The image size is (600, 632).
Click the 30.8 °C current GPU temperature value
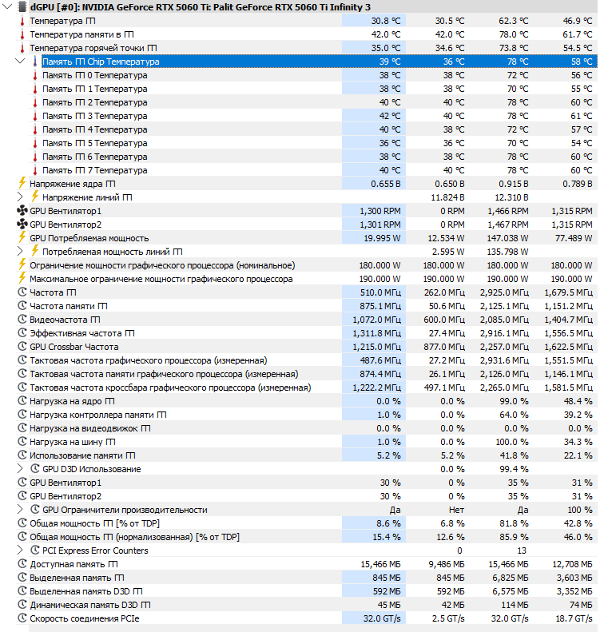click(386, 21)
